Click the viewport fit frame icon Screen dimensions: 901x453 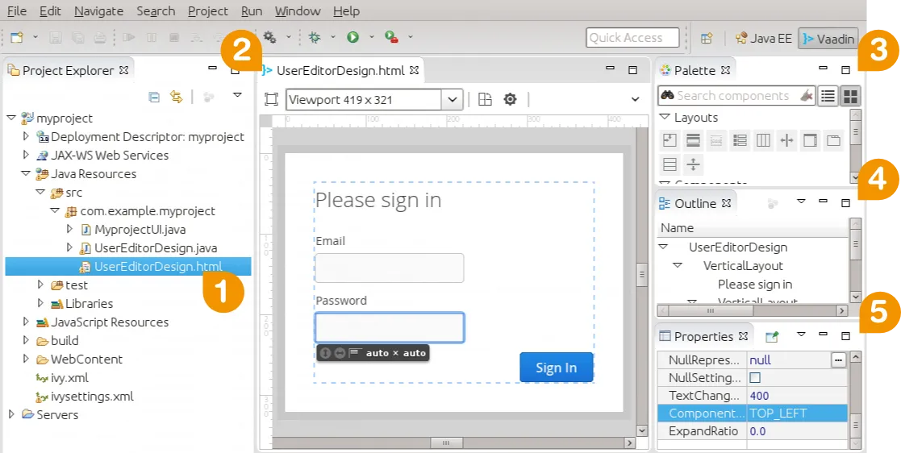click(271, 99)
